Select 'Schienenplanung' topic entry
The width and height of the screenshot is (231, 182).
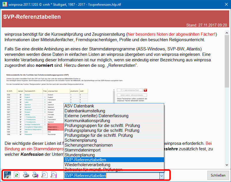80,140
